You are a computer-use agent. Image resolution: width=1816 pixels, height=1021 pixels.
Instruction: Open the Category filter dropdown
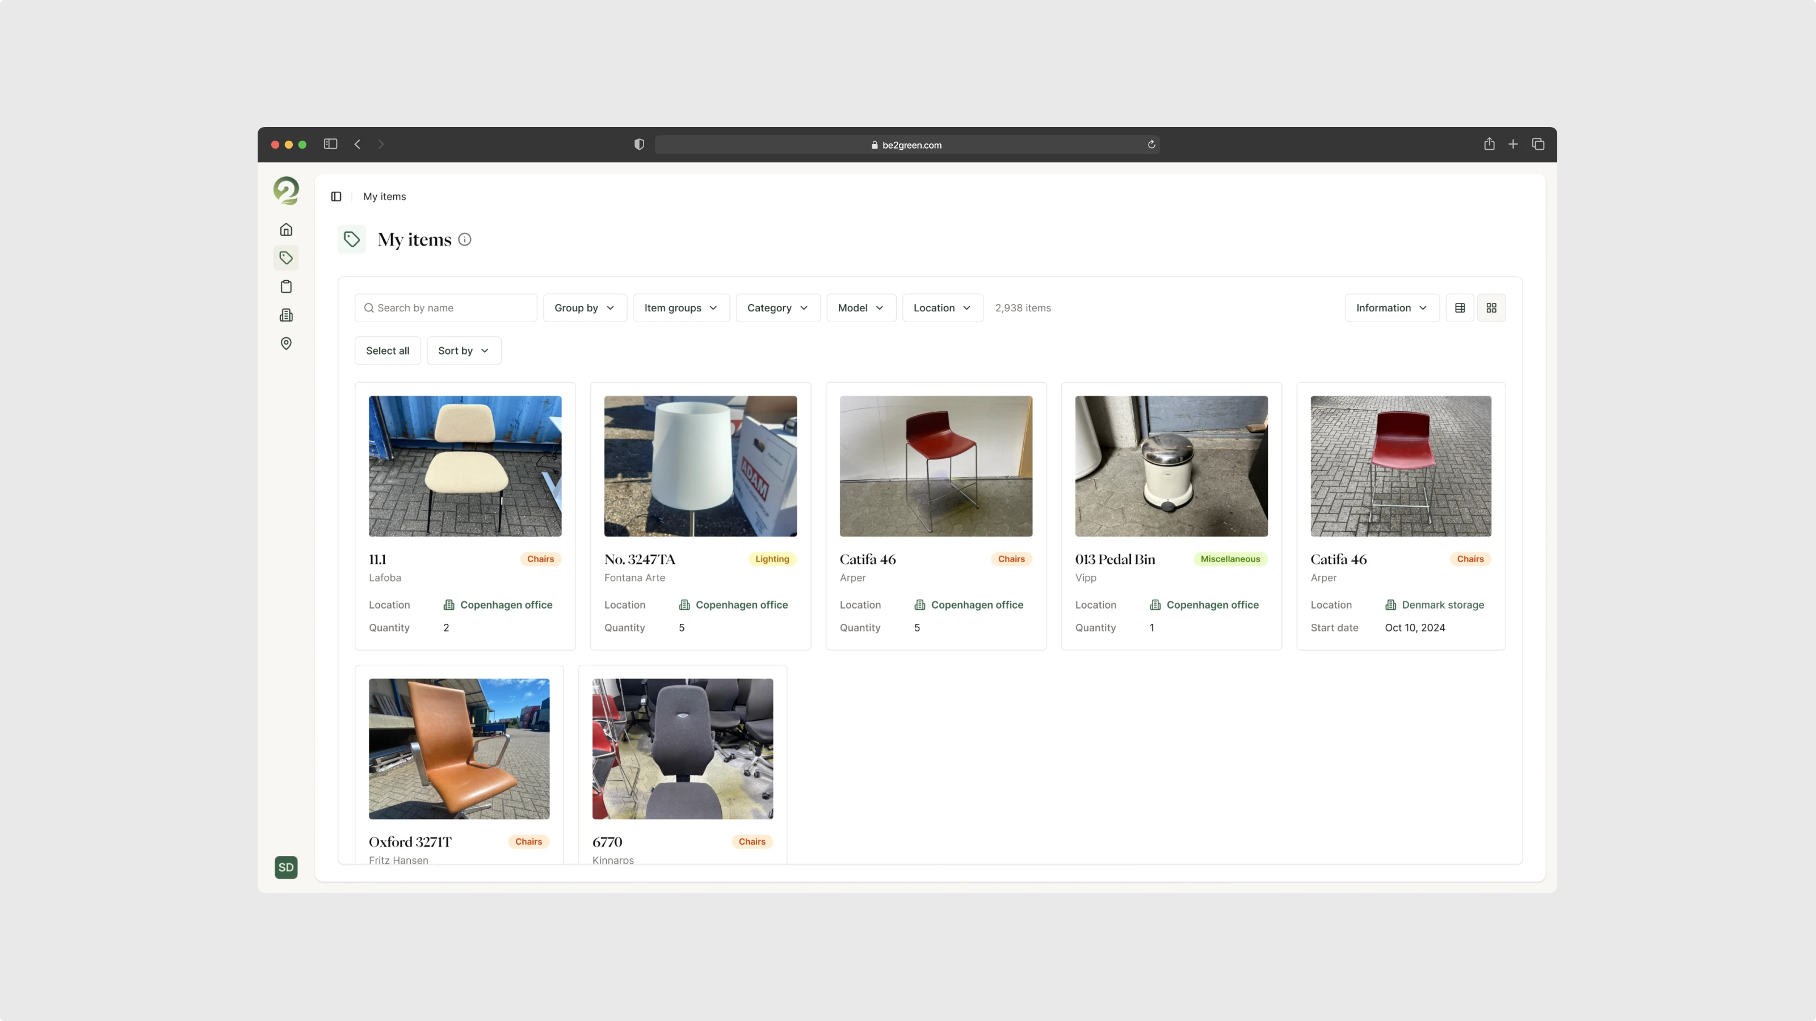point(777,308)
